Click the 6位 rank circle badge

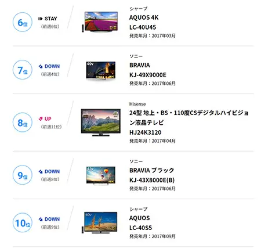pos(23,22)
